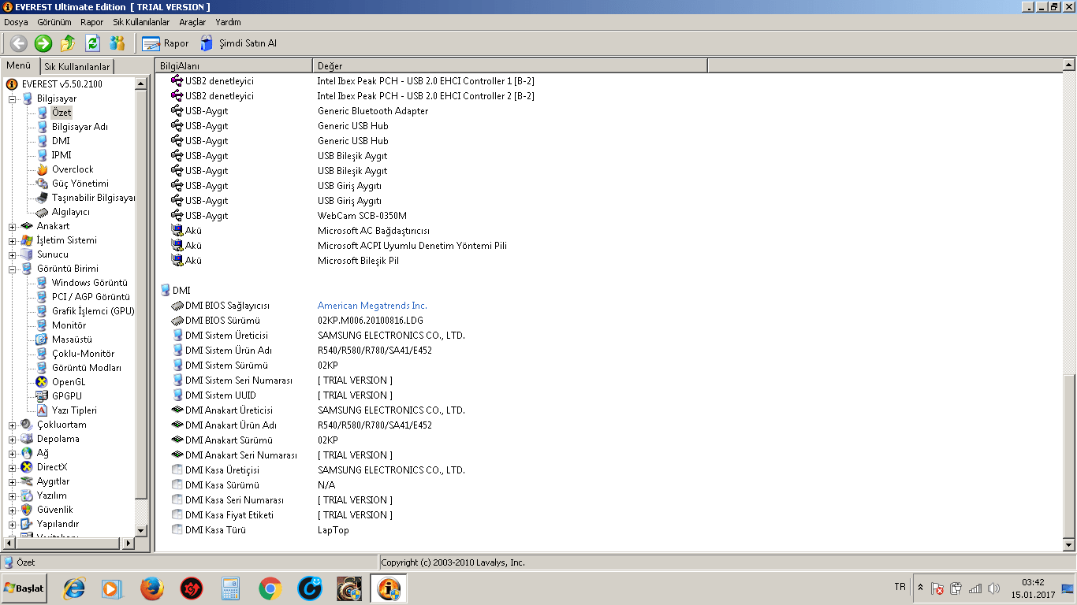Screen dimensions: 1077x605
Task: Refresh the page using the toolbar icon
Action: point(92,43)
